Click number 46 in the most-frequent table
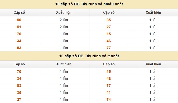178x103 pixels. (x=109, y=41)
